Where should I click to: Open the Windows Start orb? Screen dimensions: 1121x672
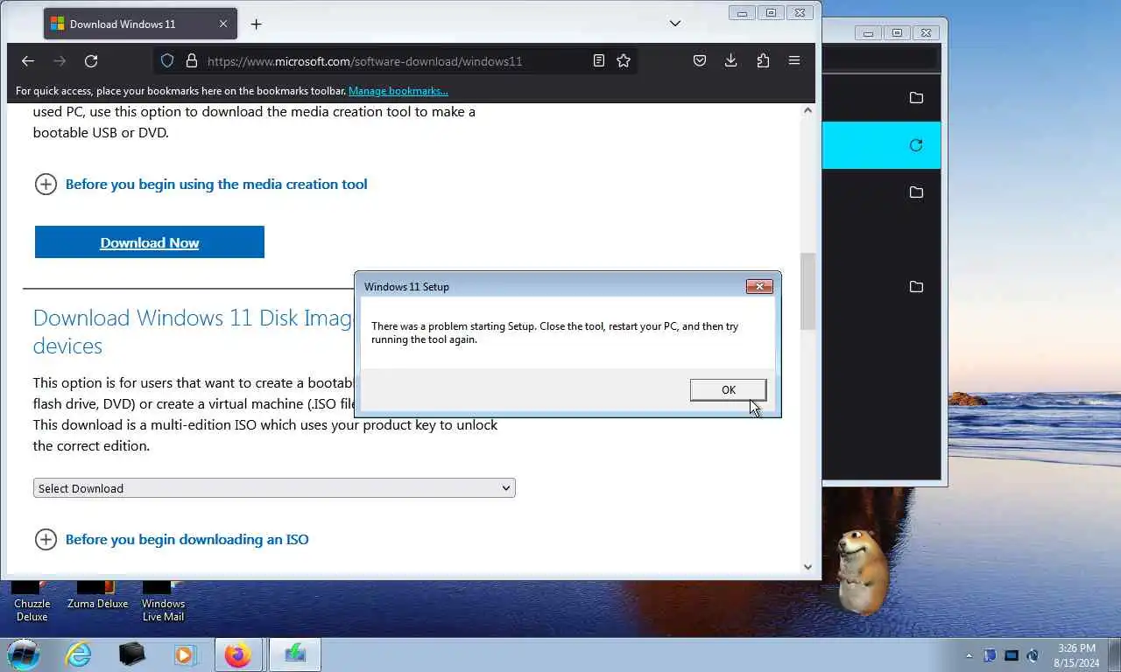pos(24,654)
